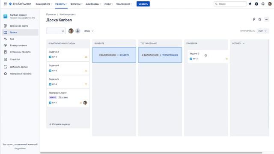
Task: Open the help question mark icon
Action: (x=256, y=4)
